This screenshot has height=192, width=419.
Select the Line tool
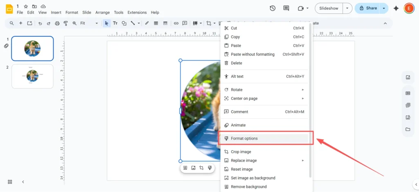(x=133, y=23)
